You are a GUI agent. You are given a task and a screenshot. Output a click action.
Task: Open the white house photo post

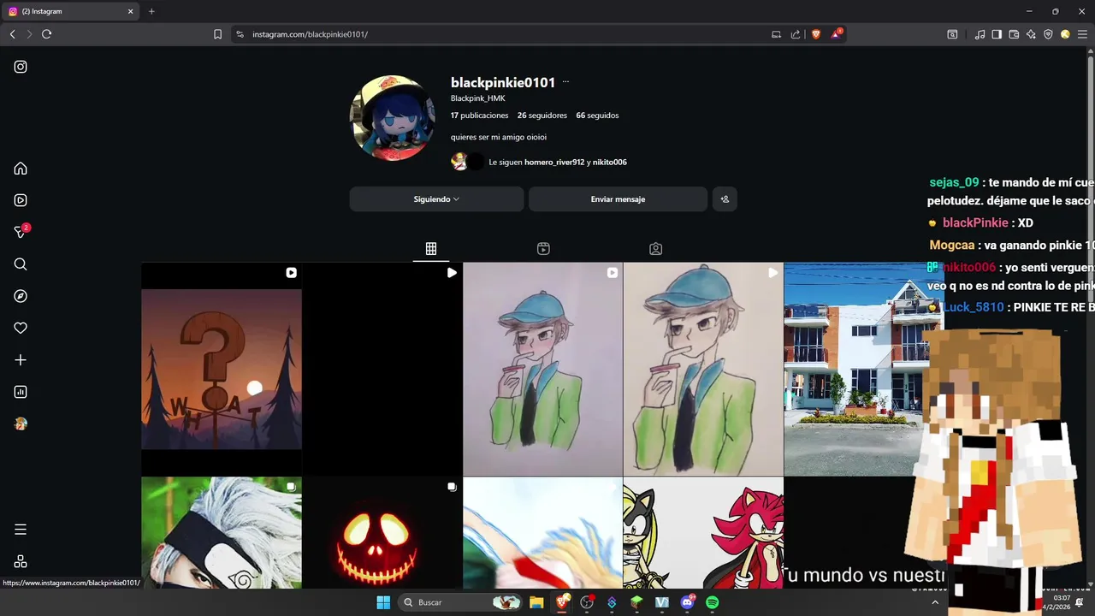pyautogui.click(x=855, y=369)
